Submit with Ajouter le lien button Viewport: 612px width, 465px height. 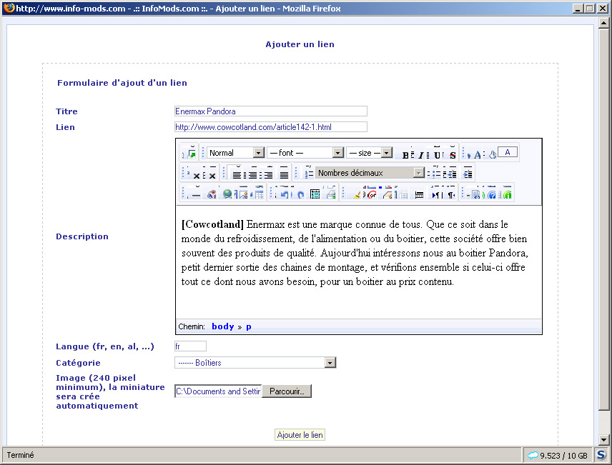click(300, 435)
